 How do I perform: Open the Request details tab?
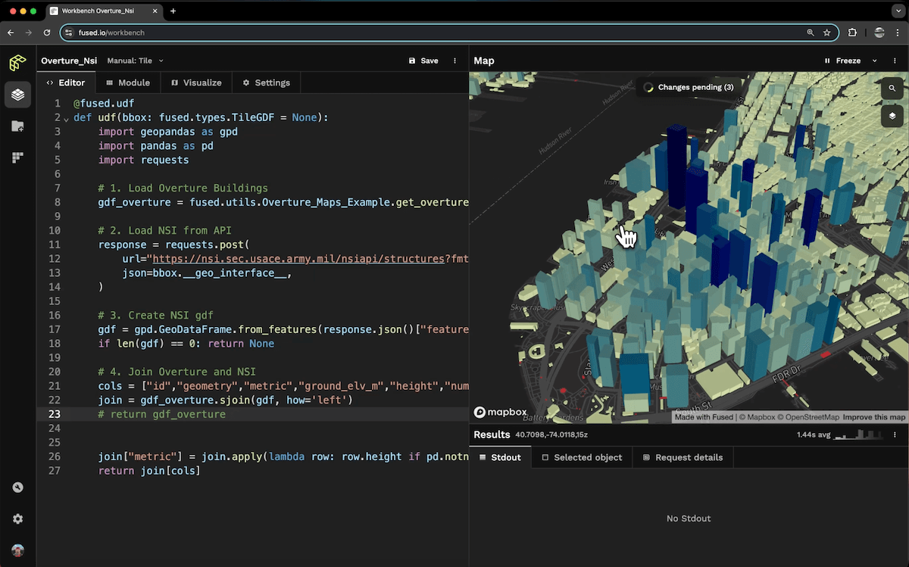point(683,457)
